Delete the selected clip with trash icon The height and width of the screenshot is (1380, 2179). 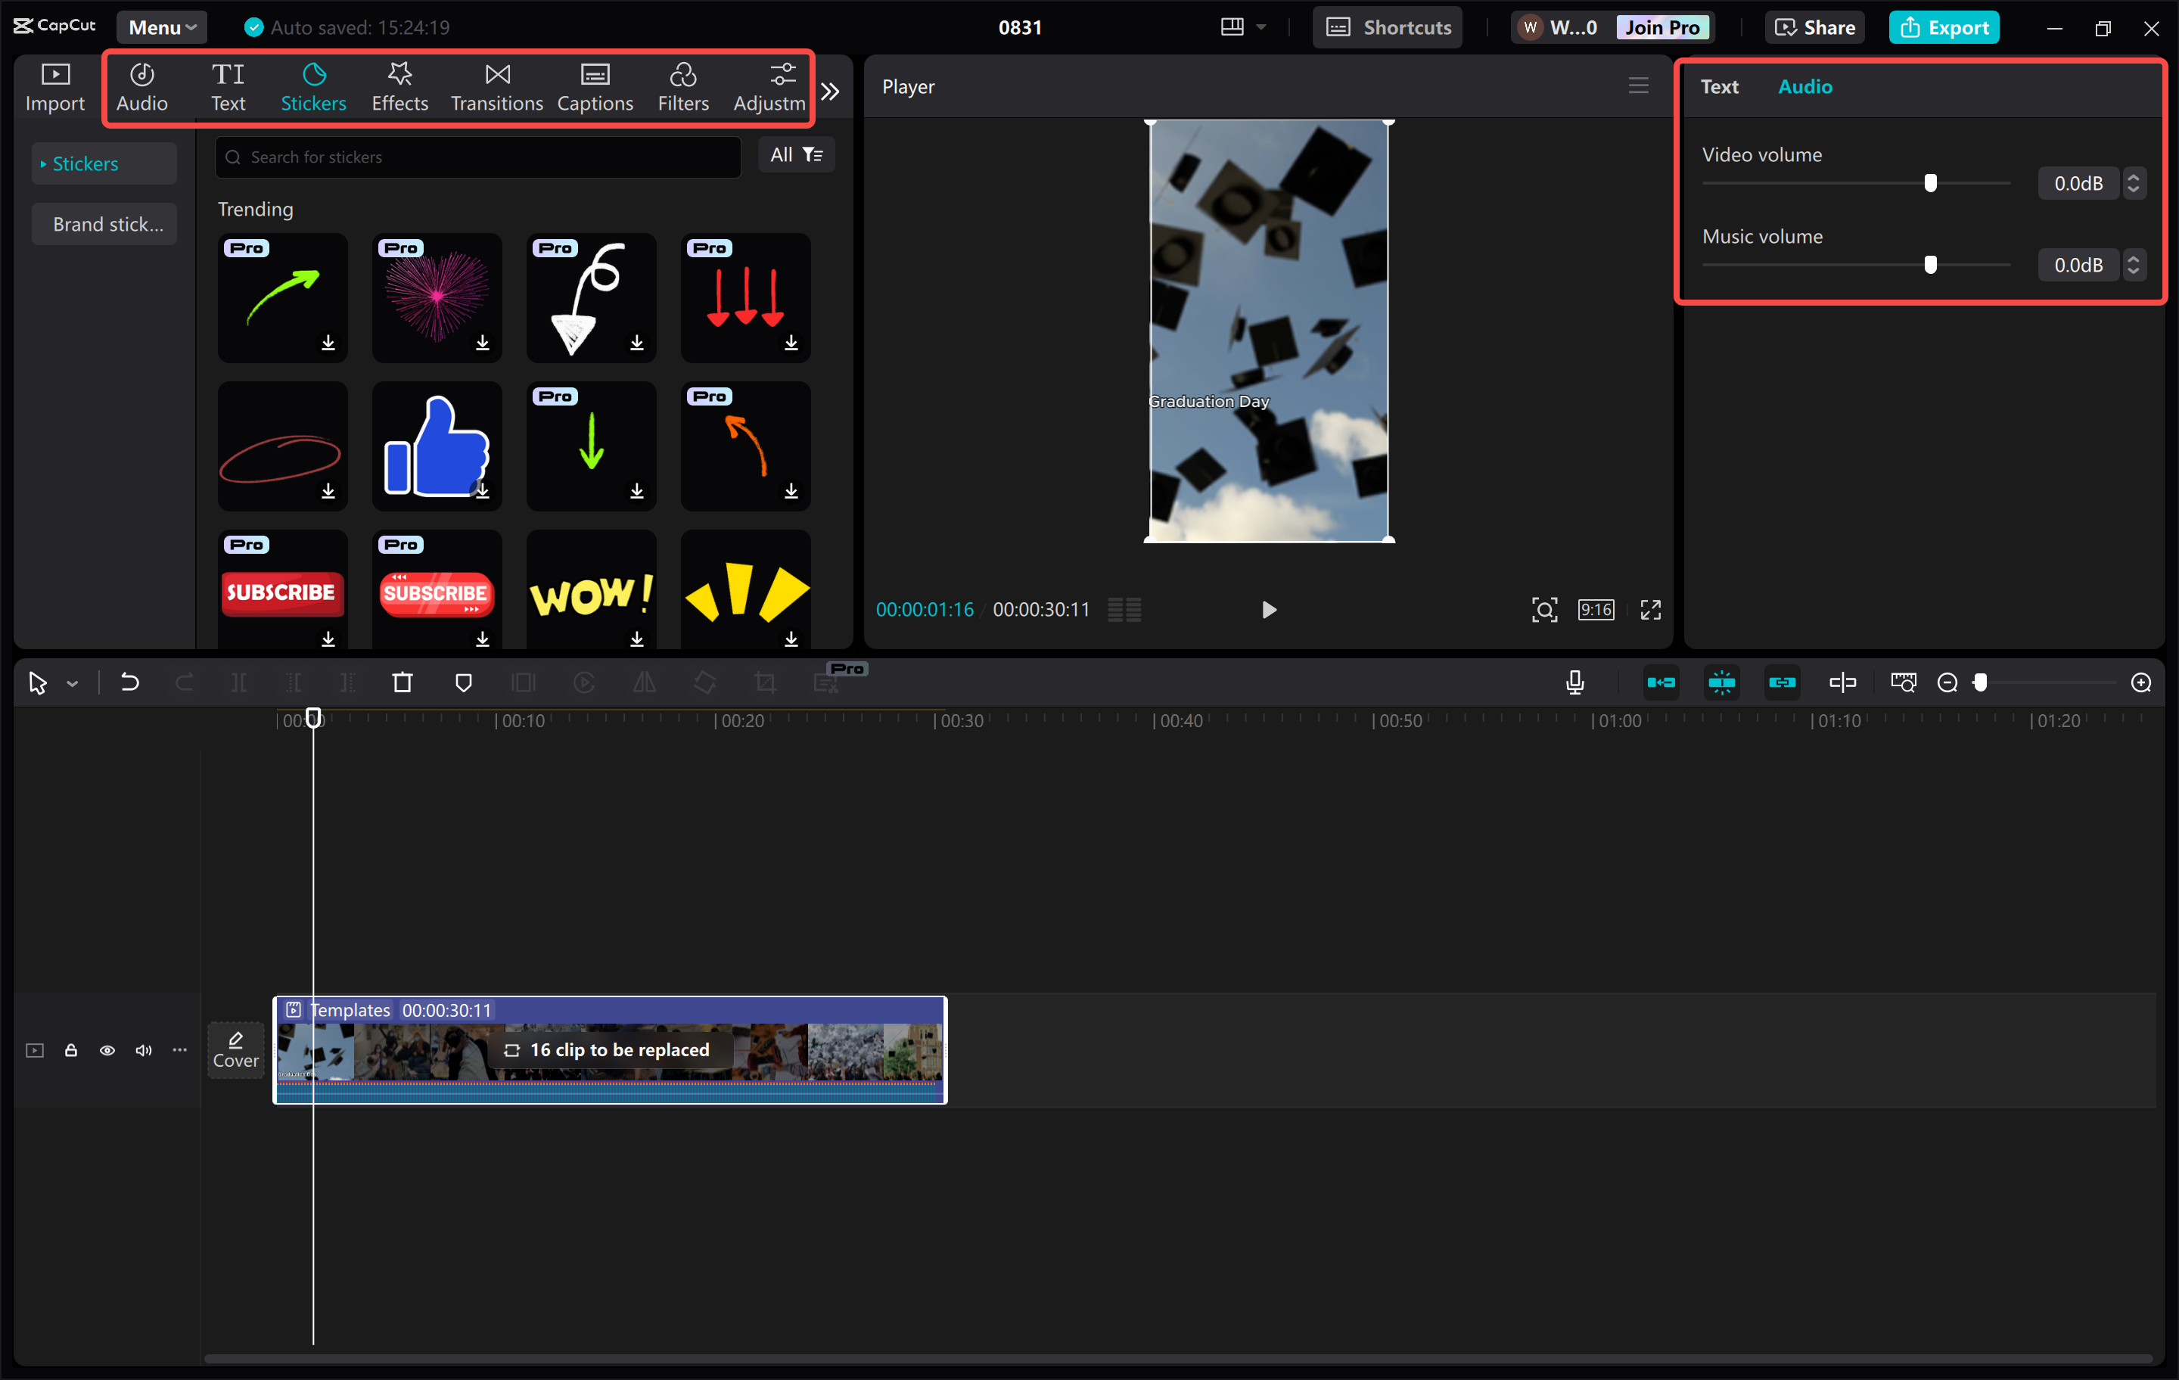coord(402,682)
